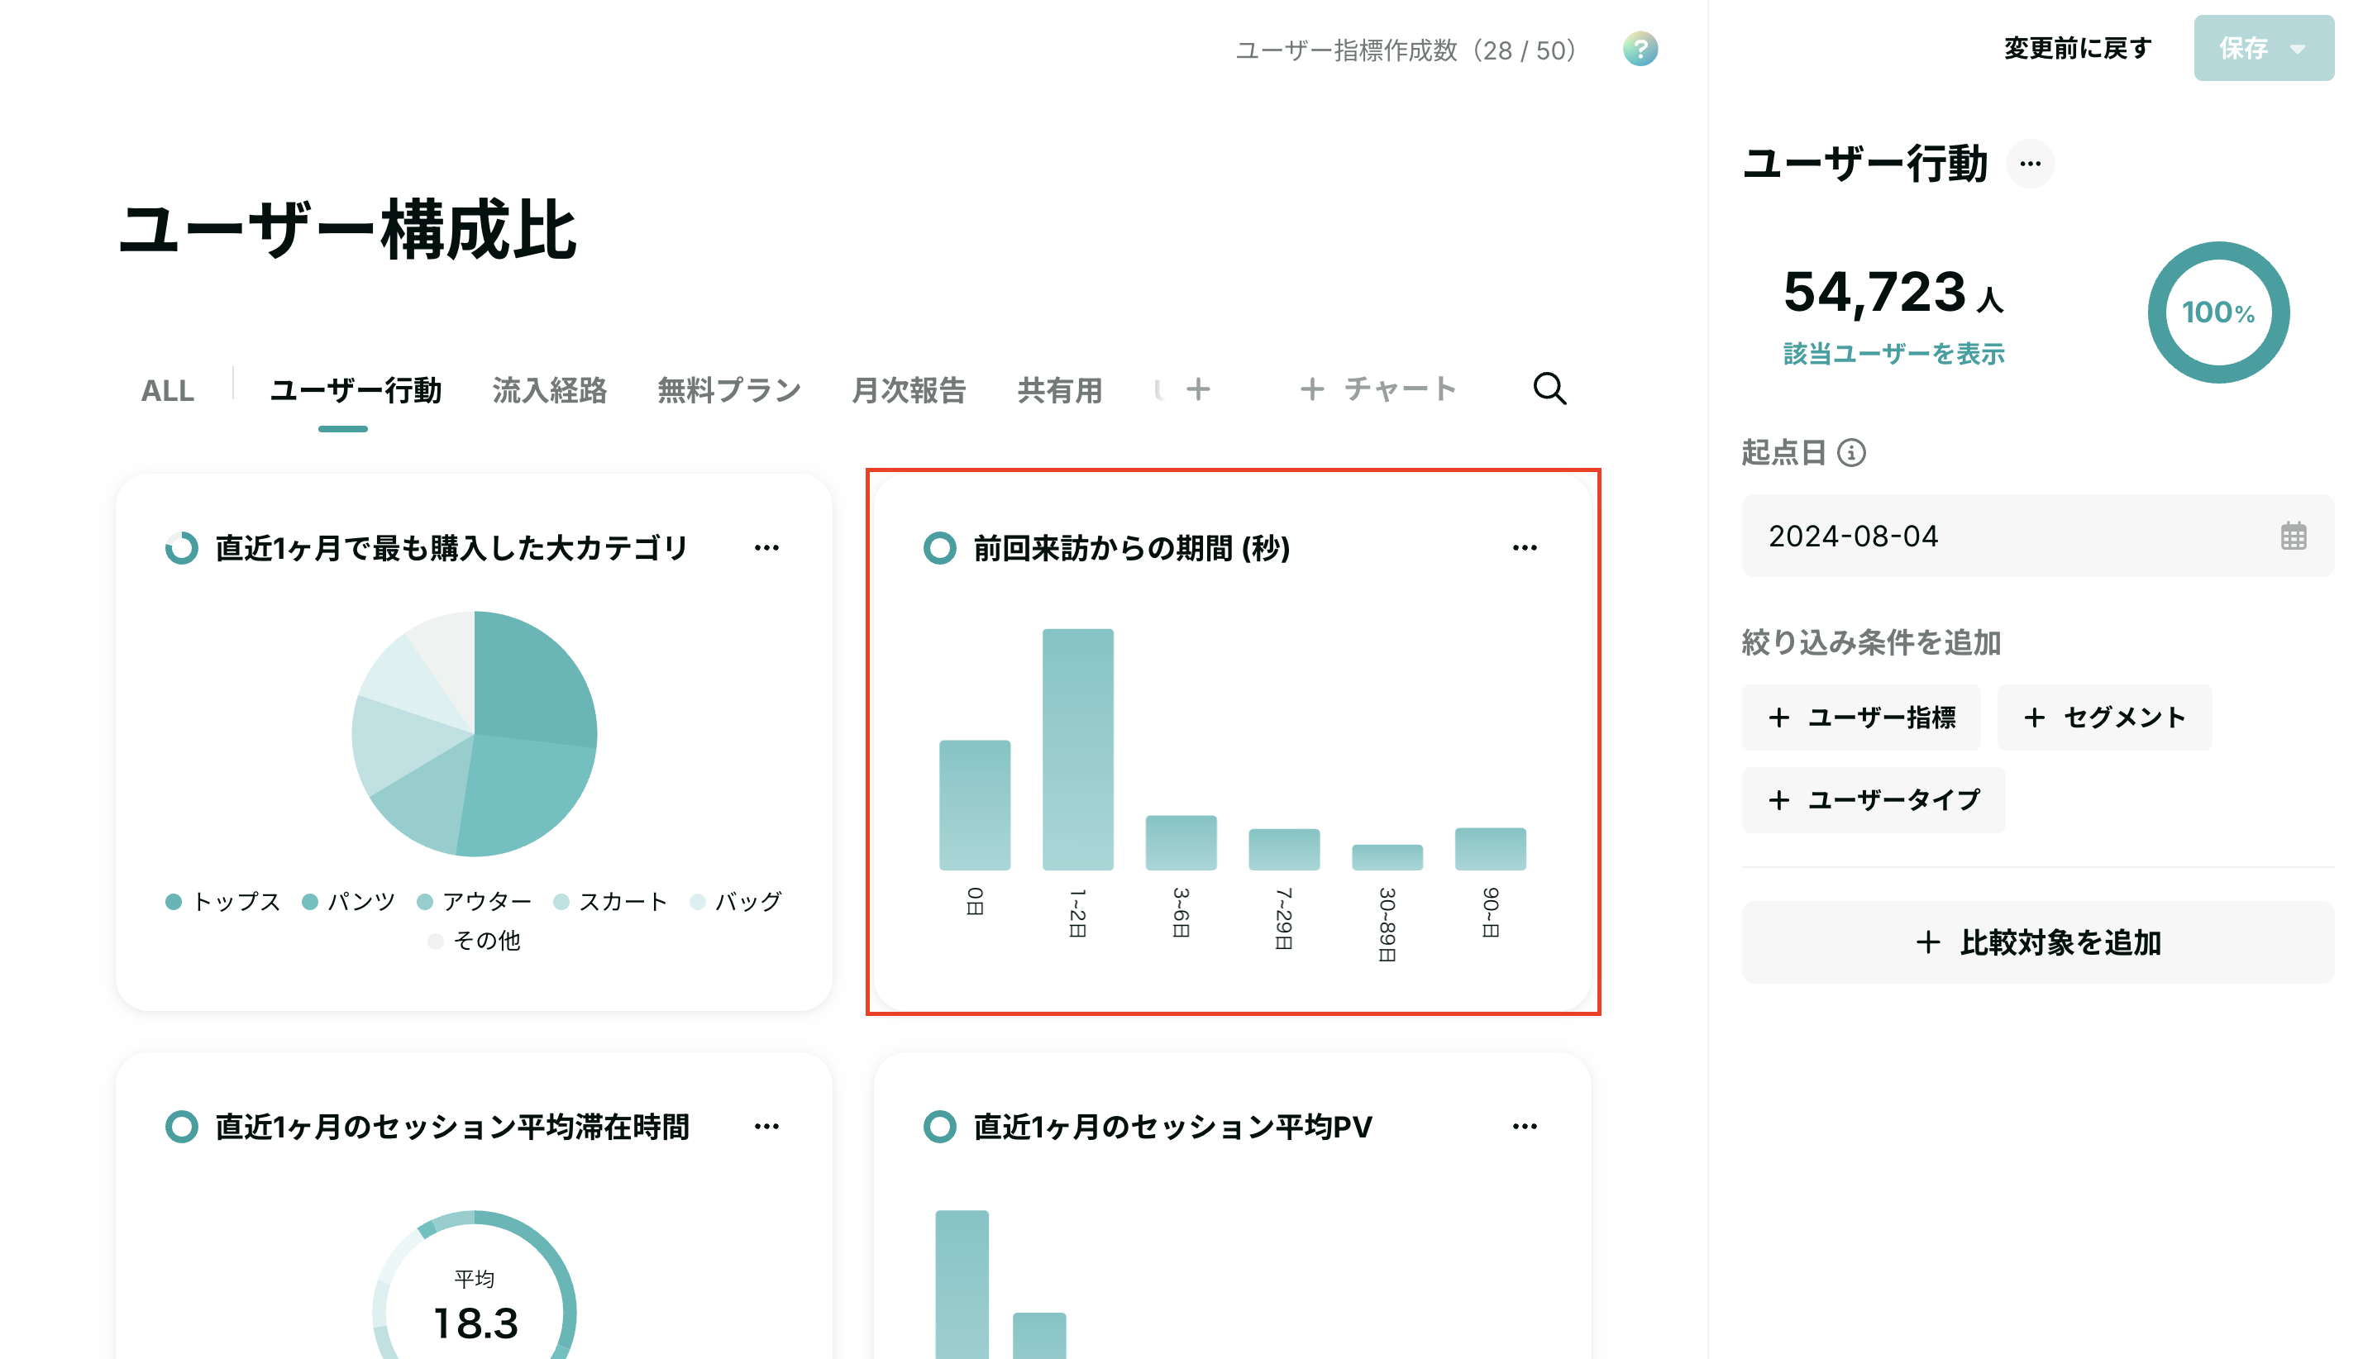Open calendar picker icon in date field
The height and width of the screenshot is (1359, 2363).
tap(2293, 536)
